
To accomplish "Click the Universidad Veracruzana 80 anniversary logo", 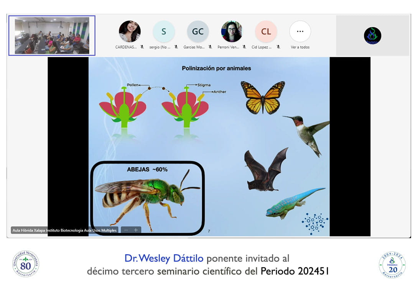I will (25, 264).
